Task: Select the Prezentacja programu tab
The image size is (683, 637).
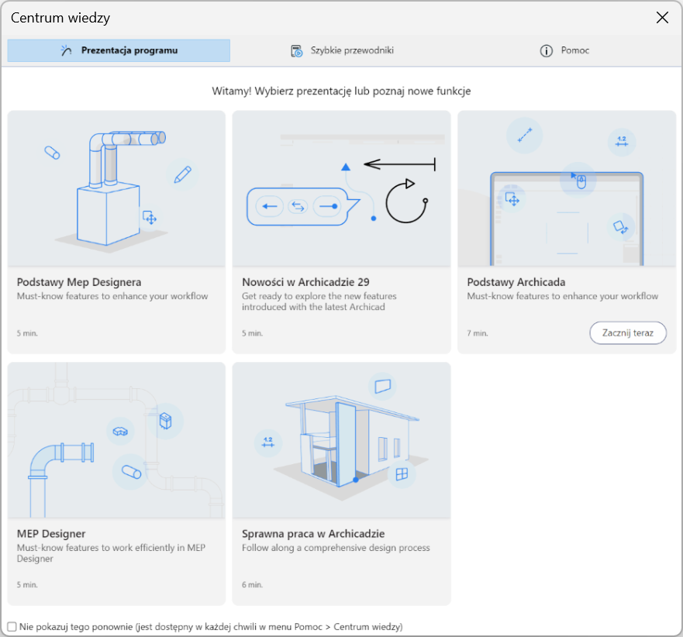Action: [x=119, y=51]
